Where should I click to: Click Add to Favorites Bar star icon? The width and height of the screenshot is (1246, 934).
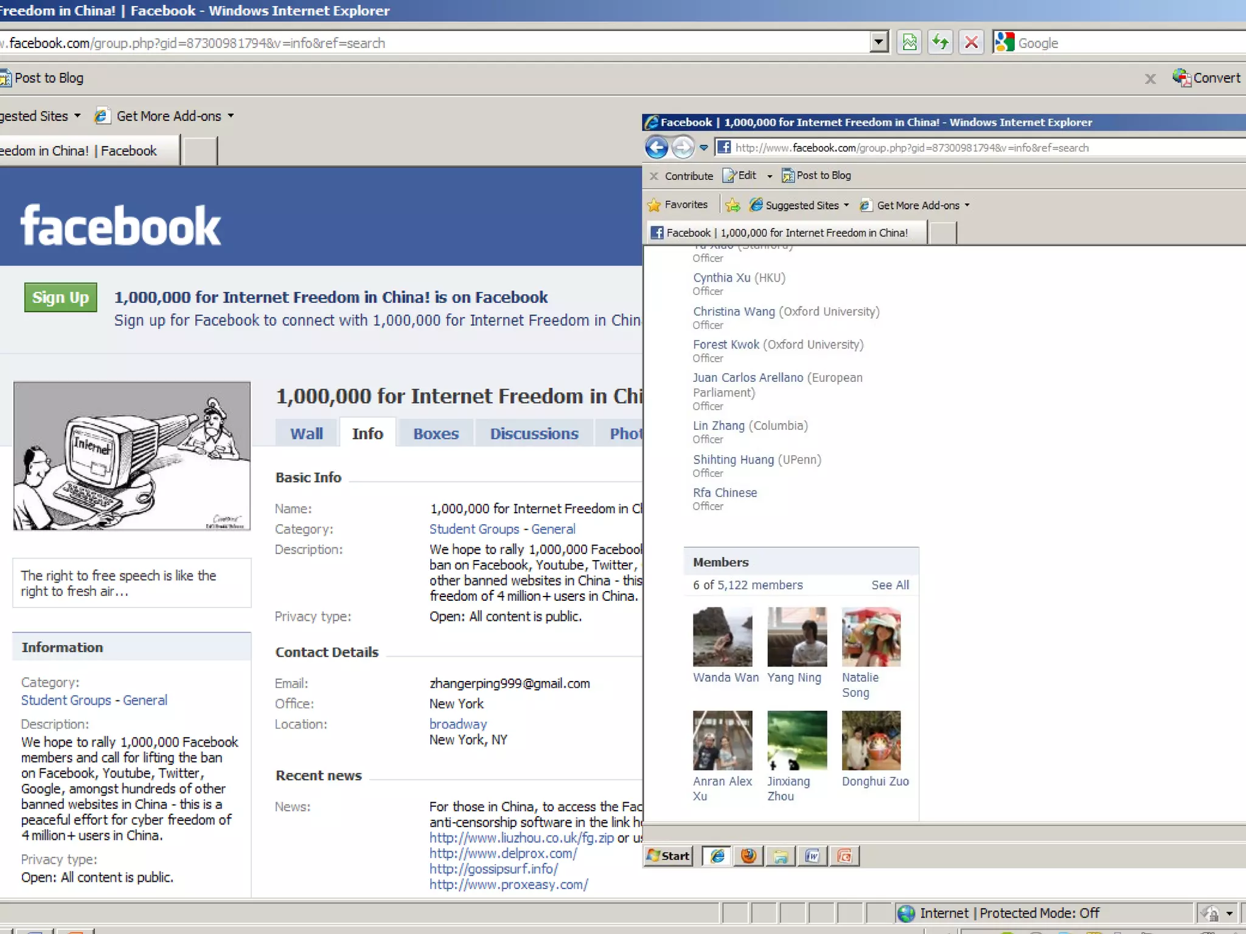point(733,206)
